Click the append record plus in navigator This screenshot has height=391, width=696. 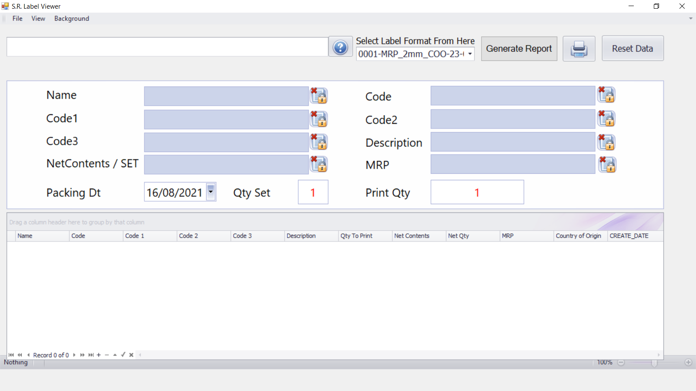point(99,355)
